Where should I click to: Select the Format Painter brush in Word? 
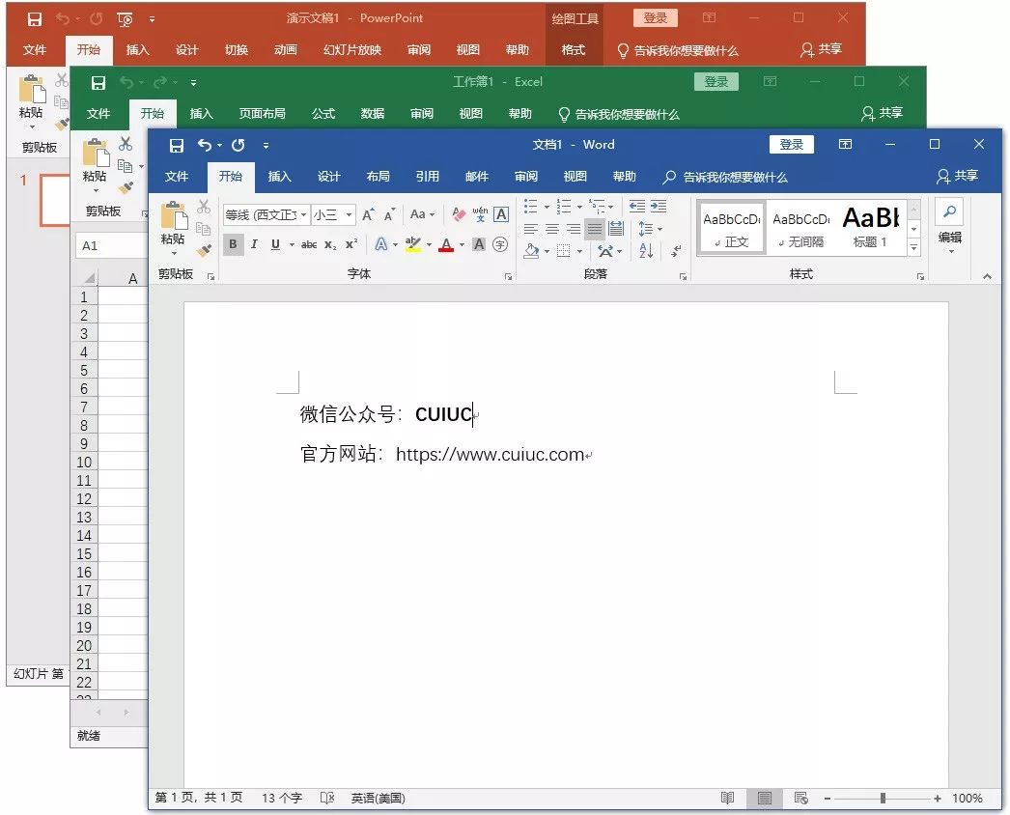pos(204,250)
